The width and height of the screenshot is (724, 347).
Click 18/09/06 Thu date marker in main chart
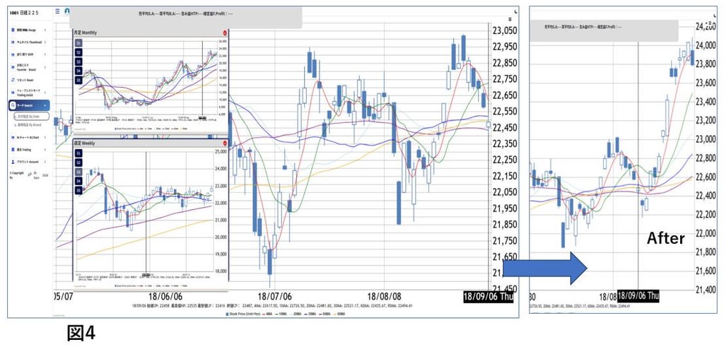point(488,297)
